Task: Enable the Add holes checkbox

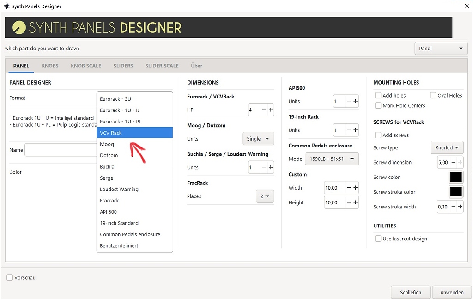Action: (x=378, y=95)
